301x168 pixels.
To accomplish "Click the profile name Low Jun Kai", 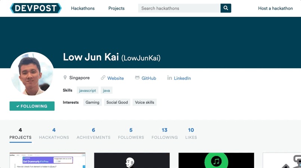I will click(x=91, y=57).
